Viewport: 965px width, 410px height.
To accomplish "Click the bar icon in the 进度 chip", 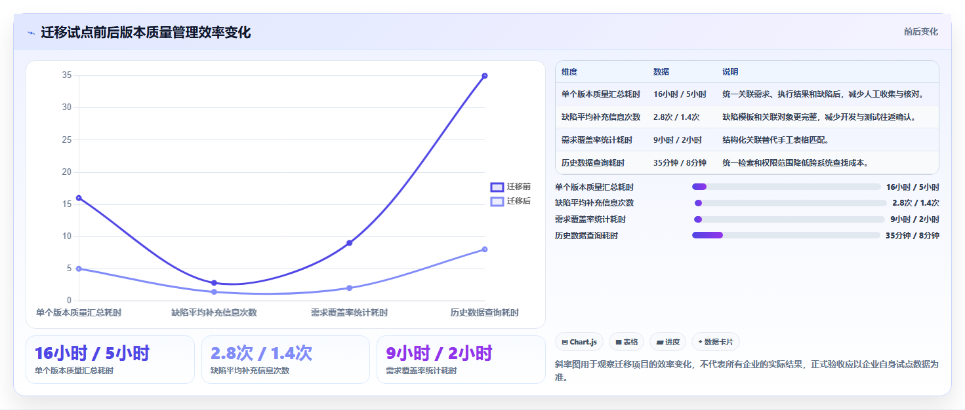I will click(x=659, y=342).
